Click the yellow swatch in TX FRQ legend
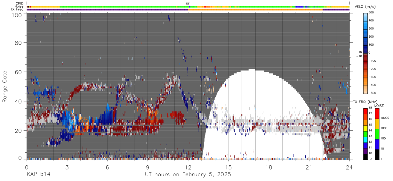This screenshot has height=181, width=393. 365,128
